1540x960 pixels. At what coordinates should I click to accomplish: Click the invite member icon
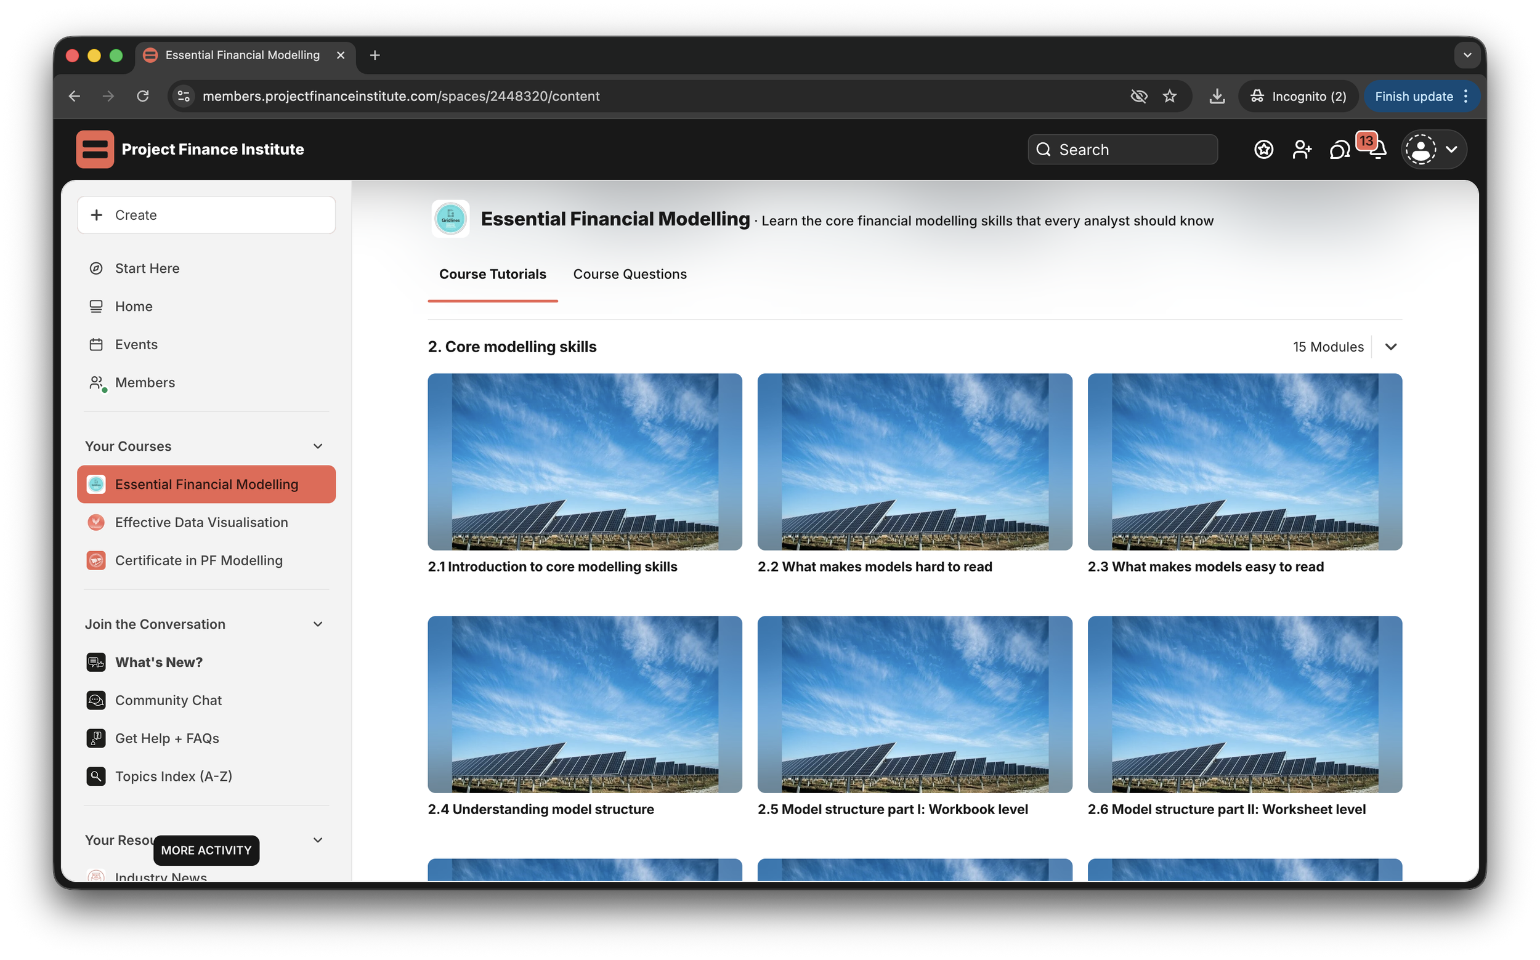pyautogui.click(x=1301, y=149)
